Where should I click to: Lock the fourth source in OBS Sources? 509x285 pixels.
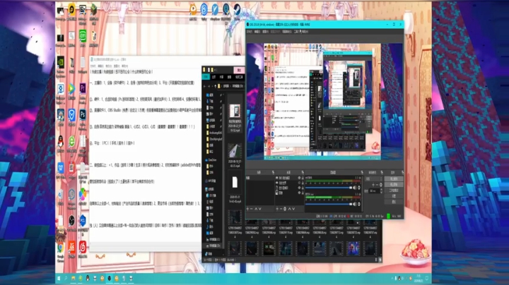coord(303,193)
